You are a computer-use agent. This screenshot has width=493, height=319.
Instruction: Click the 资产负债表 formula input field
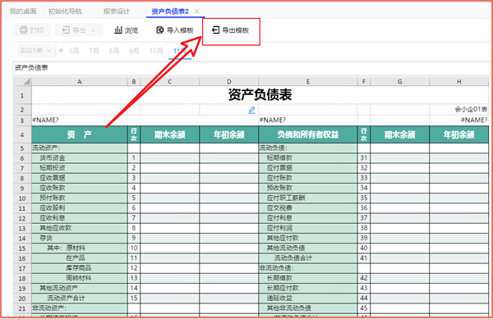point(251,68)
